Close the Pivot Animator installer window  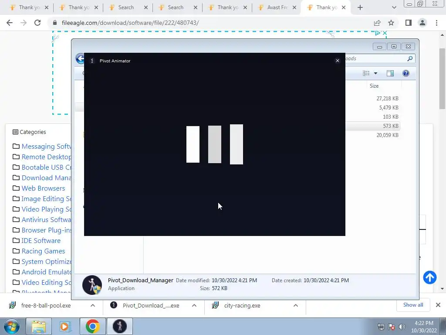tap(338, 61)
